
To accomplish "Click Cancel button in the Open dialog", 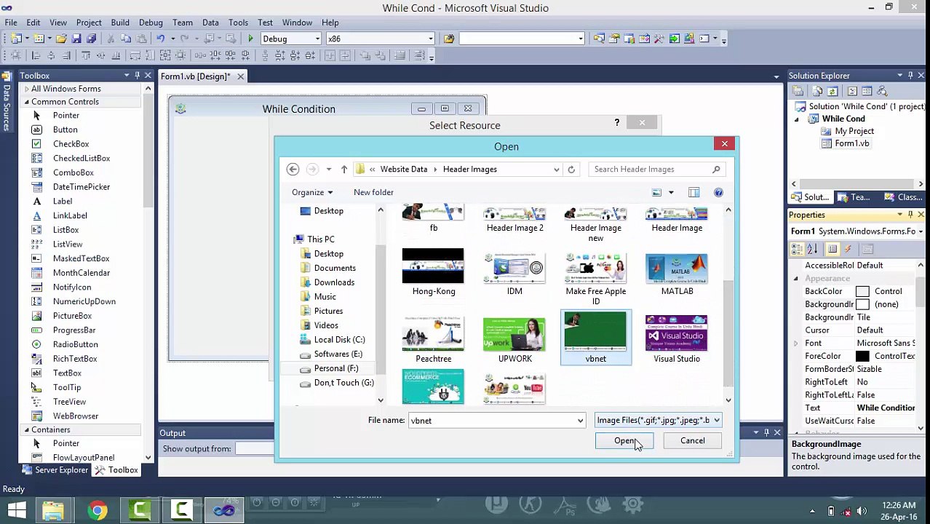I will (x=693, y=440).
